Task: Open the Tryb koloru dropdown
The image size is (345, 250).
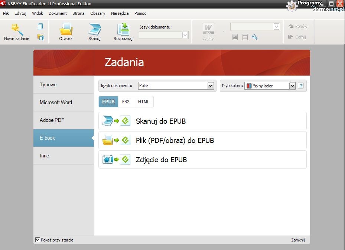Action: (x=292, y=86)
